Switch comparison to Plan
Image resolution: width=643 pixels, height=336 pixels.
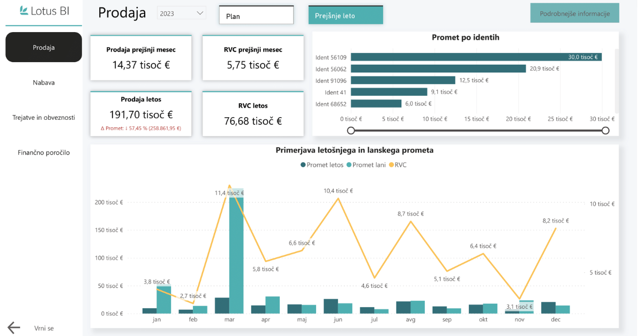point(256,16)
